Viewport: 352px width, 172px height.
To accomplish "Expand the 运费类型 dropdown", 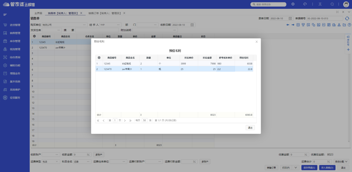I will click(x=58, y=162).
